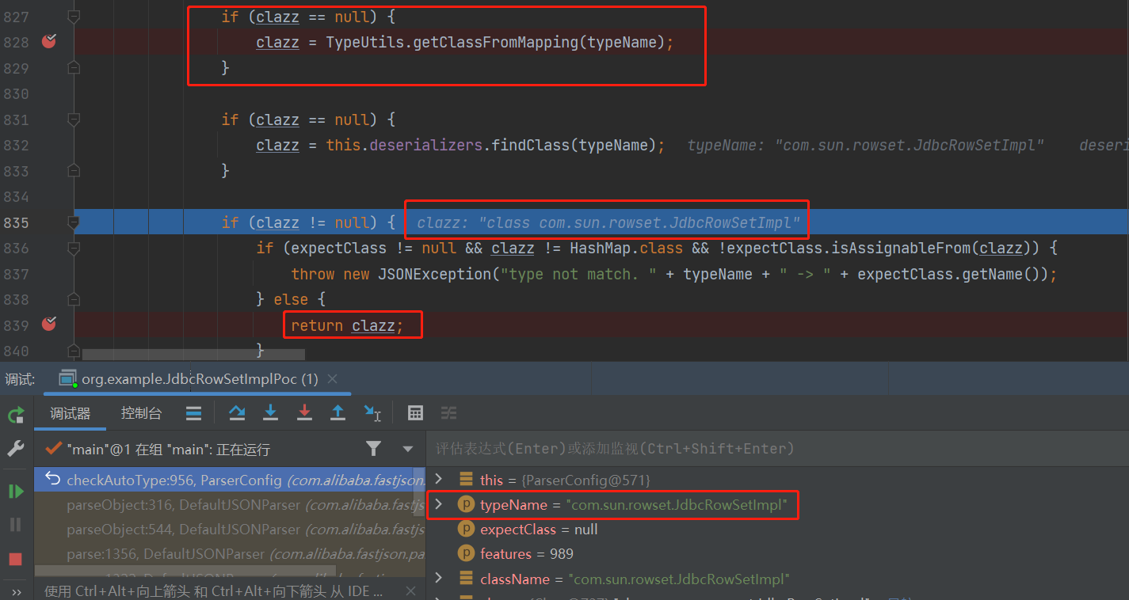Image resolution: width=1129 pixels, height=600 pixels.
Task: Toggle the breakpoint on line 828
Action: tap(48, 42)
